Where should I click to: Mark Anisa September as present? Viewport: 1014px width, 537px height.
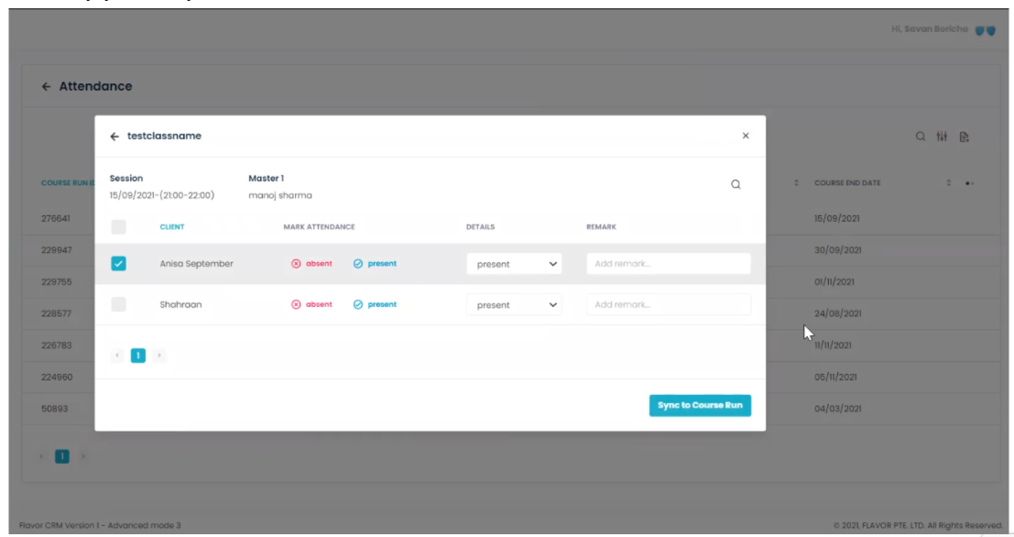pyautogui.click(x=375, y=264)
